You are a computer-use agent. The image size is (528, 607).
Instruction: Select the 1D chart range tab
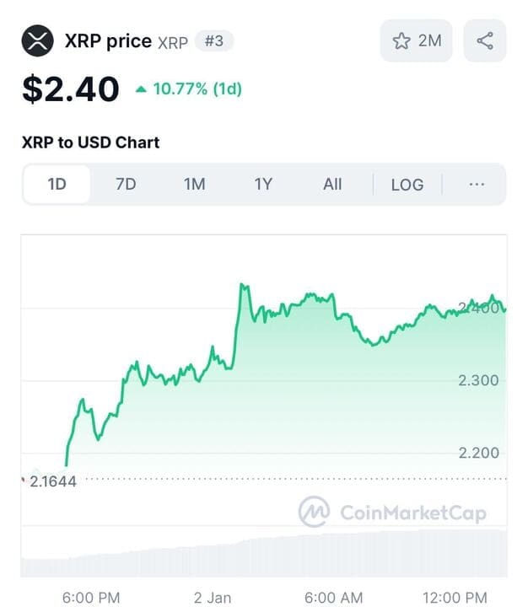tap(57, 185)
